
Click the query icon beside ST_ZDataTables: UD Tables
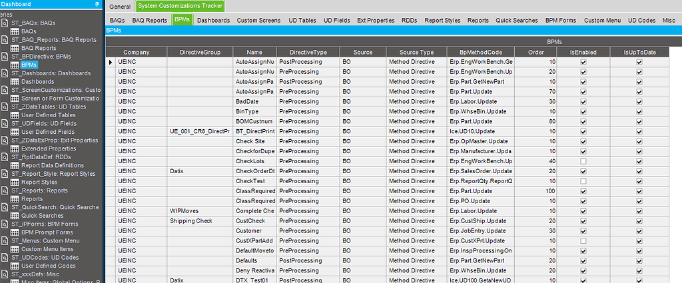click(x=5, y=107)
